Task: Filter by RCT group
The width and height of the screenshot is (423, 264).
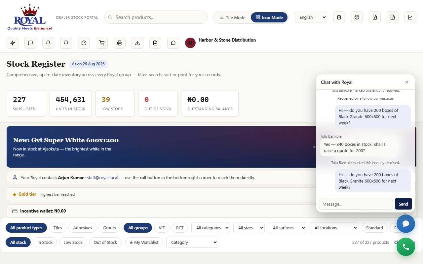Action: click(180, 228)
